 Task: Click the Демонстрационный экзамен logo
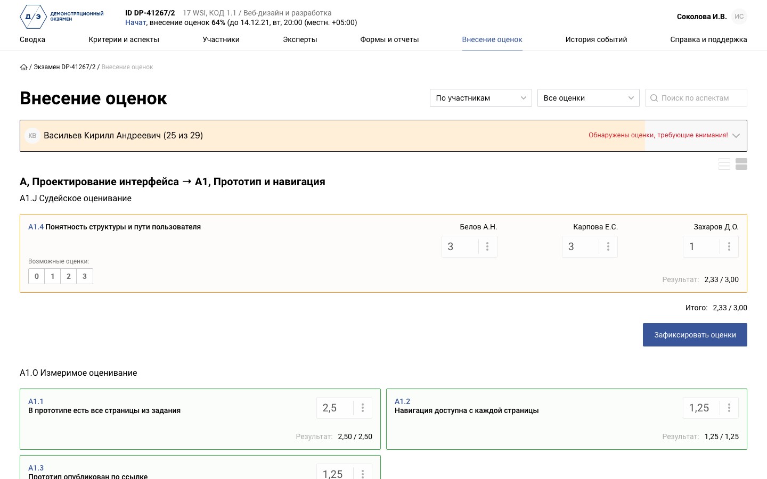(x=62, y=16)
